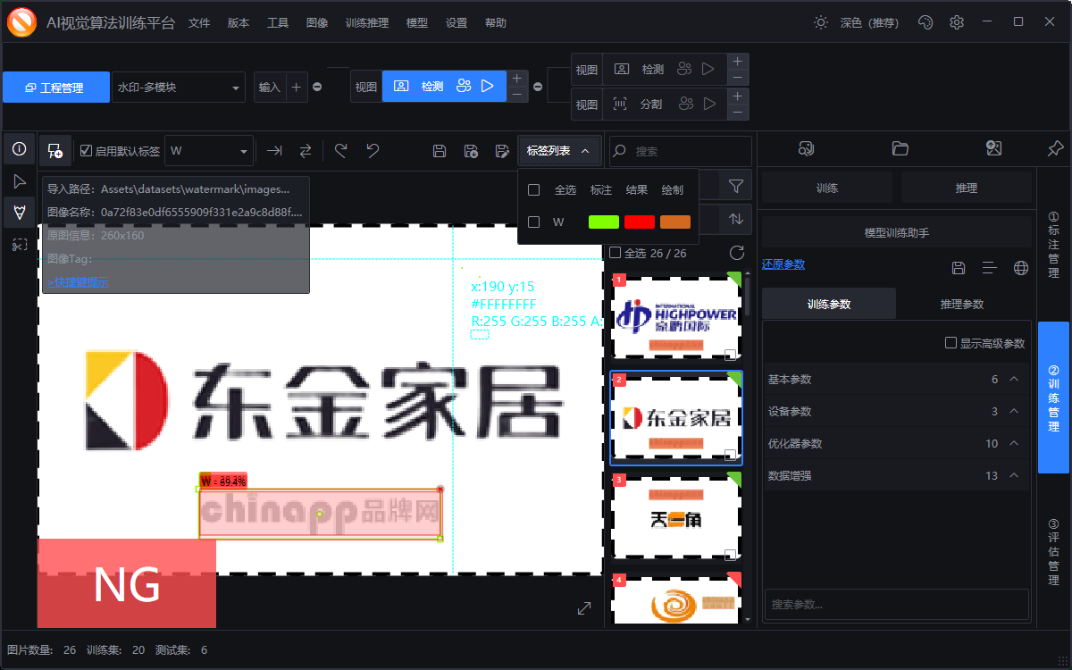Click the plus button beside 输入
Screen dimensions: 1072x670
click(x=297, y=87)
